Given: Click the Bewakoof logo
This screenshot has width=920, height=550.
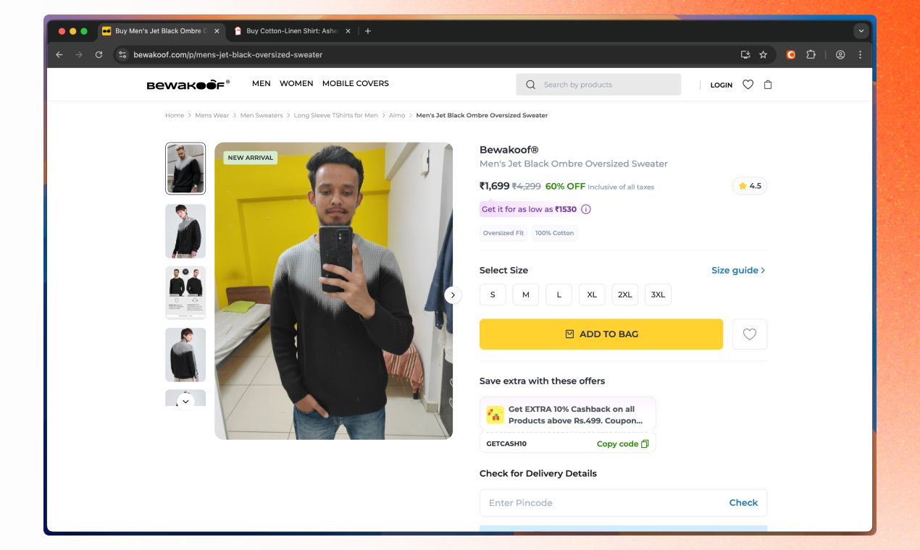Looking at the screenshot, I should click(x=187, y=84).
